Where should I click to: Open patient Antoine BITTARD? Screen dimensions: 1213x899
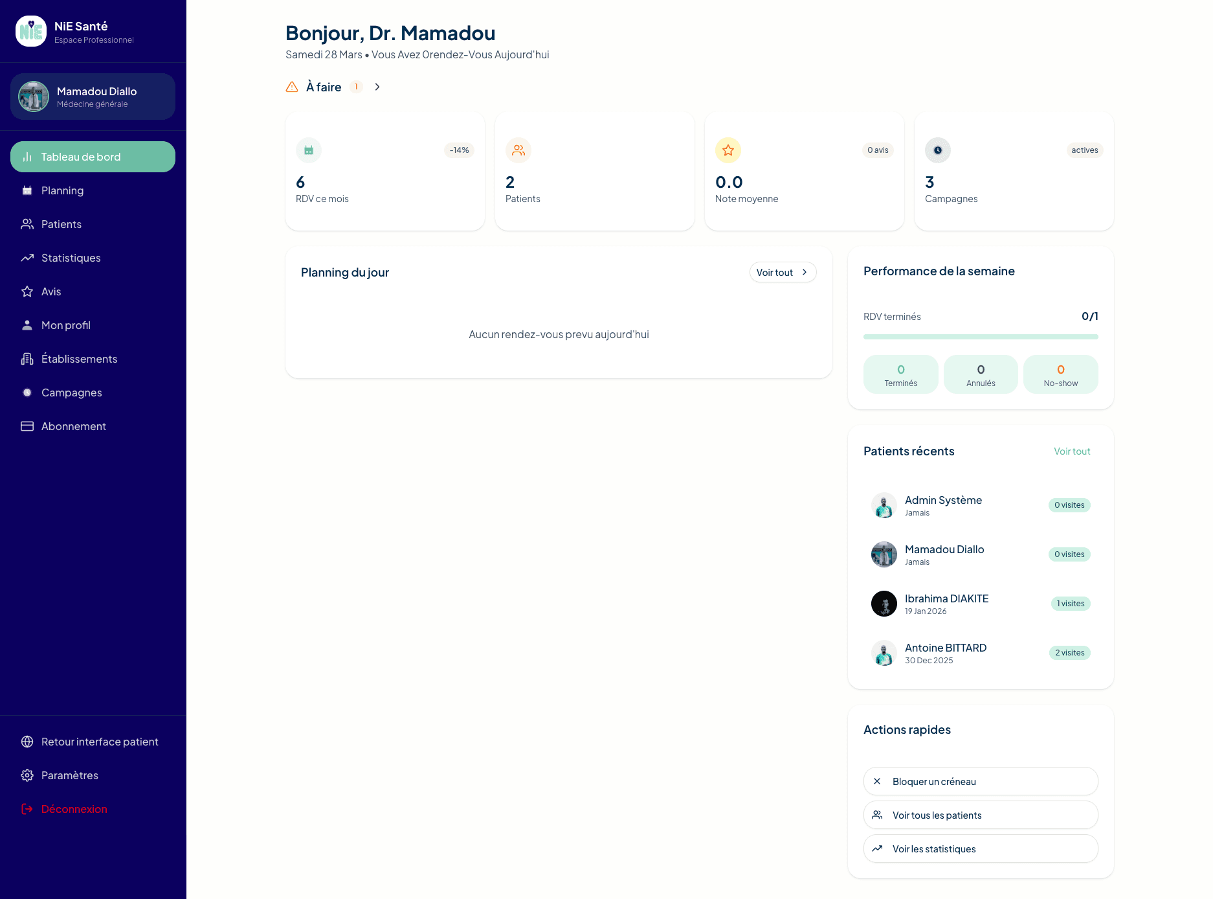981,653
